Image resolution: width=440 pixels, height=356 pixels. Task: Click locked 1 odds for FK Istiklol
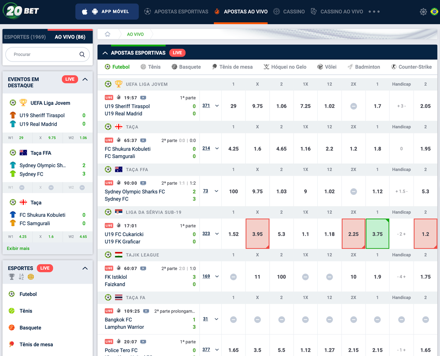233,277
